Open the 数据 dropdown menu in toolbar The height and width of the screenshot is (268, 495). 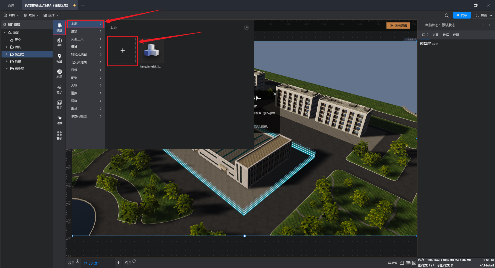[x=31, y=15]
